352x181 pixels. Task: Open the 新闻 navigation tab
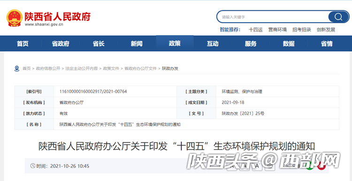pyautogui.click(x=137, y=43)
